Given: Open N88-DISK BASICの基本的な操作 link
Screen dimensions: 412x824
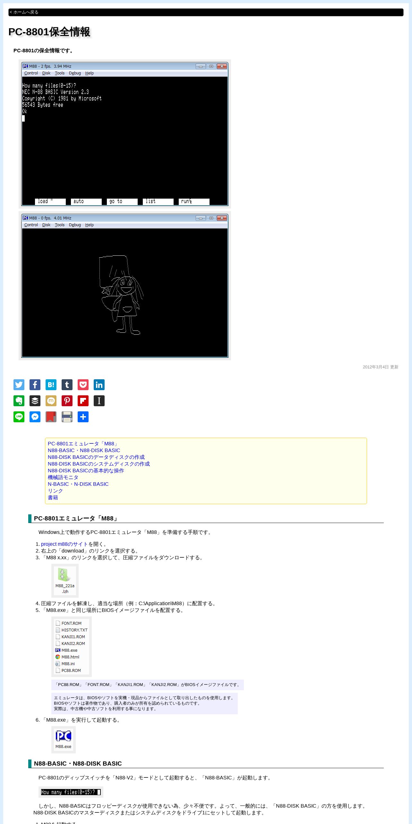Looking at the screenshot, I should pos(86,470).
